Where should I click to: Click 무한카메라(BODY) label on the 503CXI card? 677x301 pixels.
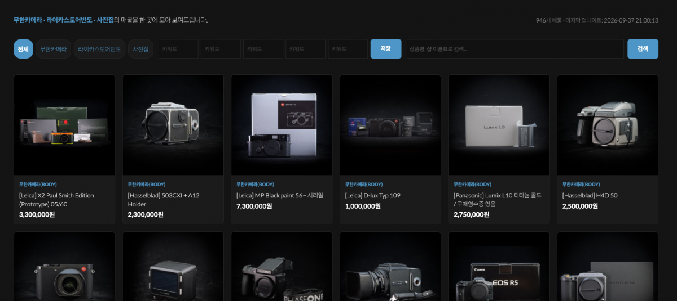point(147,184)
